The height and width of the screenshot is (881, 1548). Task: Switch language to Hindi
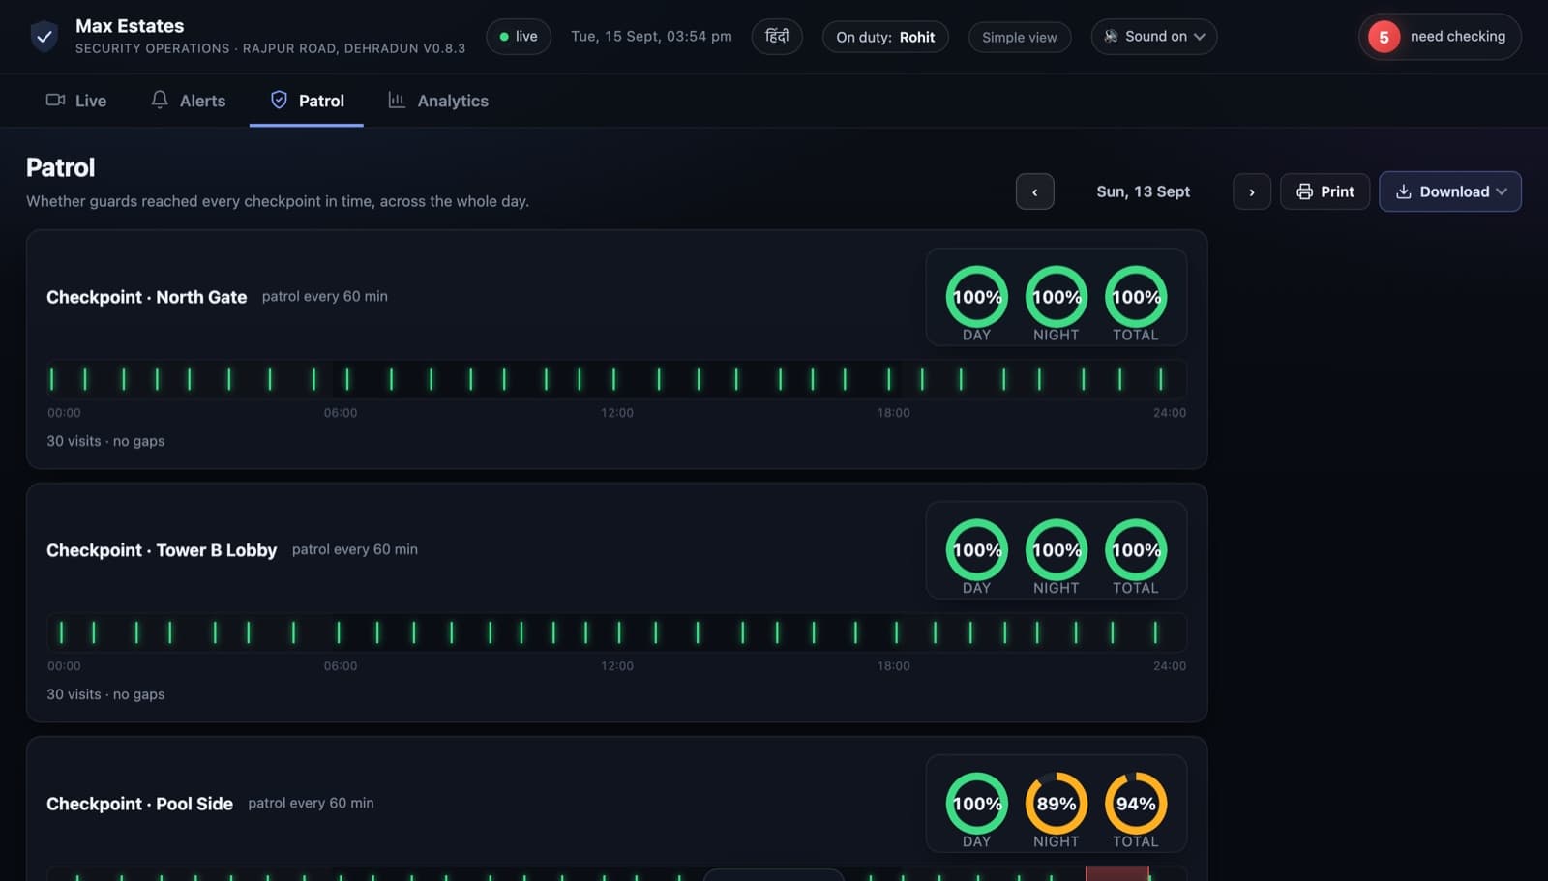(777, 37)
